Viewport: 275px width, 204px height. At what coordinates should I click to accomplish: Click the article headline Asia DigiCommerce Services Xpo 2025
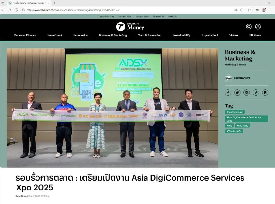tap(130, 183)
